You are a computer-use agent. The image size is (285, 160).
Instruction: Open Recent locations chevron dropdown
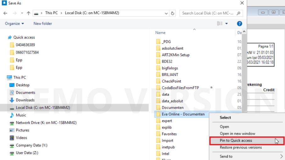tap(20, 13)
